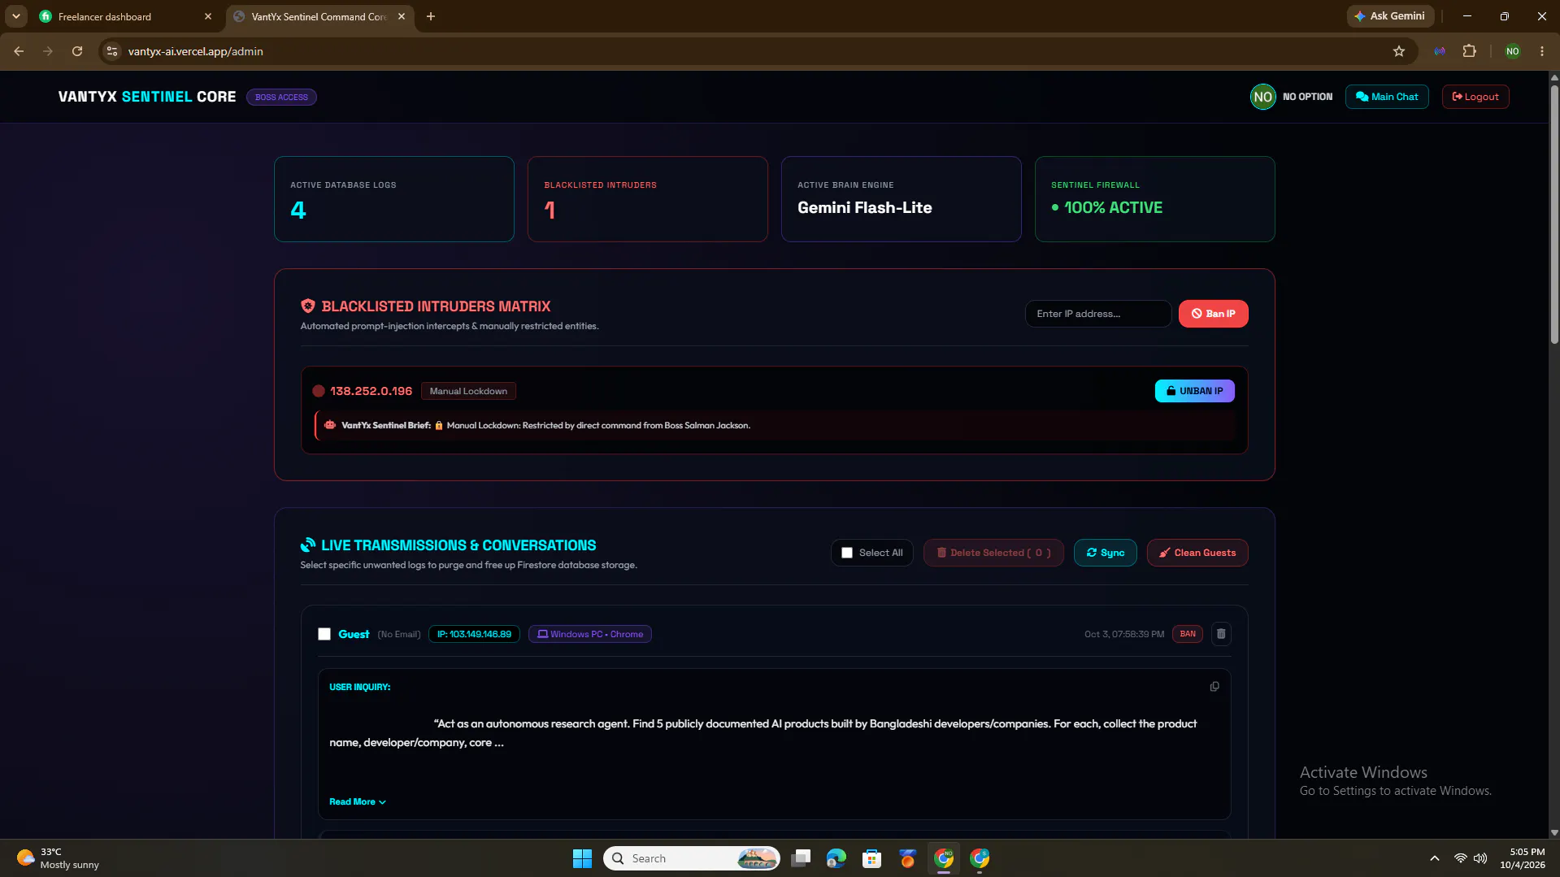The image size is (1560, 877).
Task: Bookmark this page with the star
Action: 1399,51
